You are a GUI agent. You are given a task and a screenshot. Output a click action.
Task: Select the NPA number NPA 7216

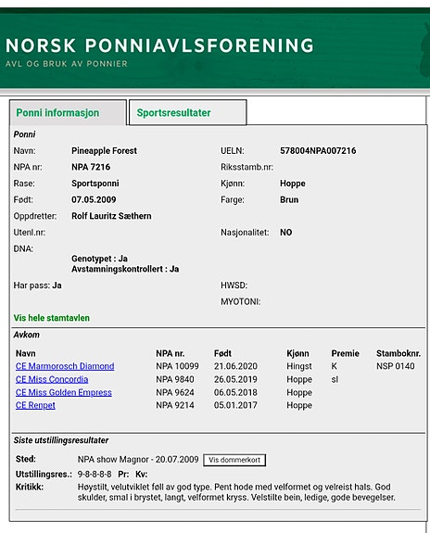(91, 167)
